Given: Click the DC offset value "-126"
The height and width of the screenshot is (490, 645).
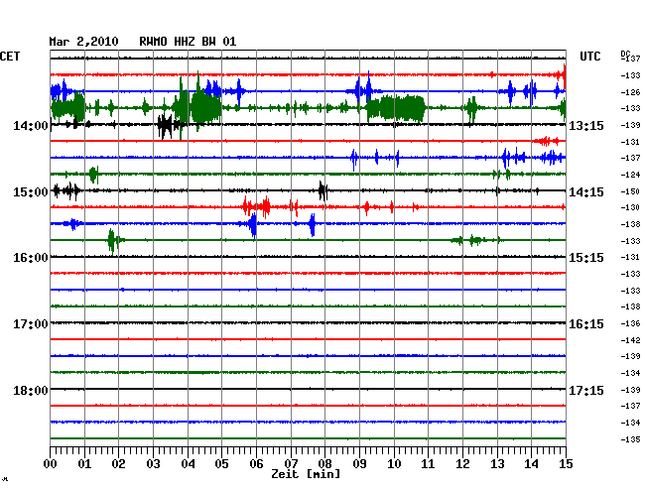Looking at the screenshot, I should [x=630, y=92].
